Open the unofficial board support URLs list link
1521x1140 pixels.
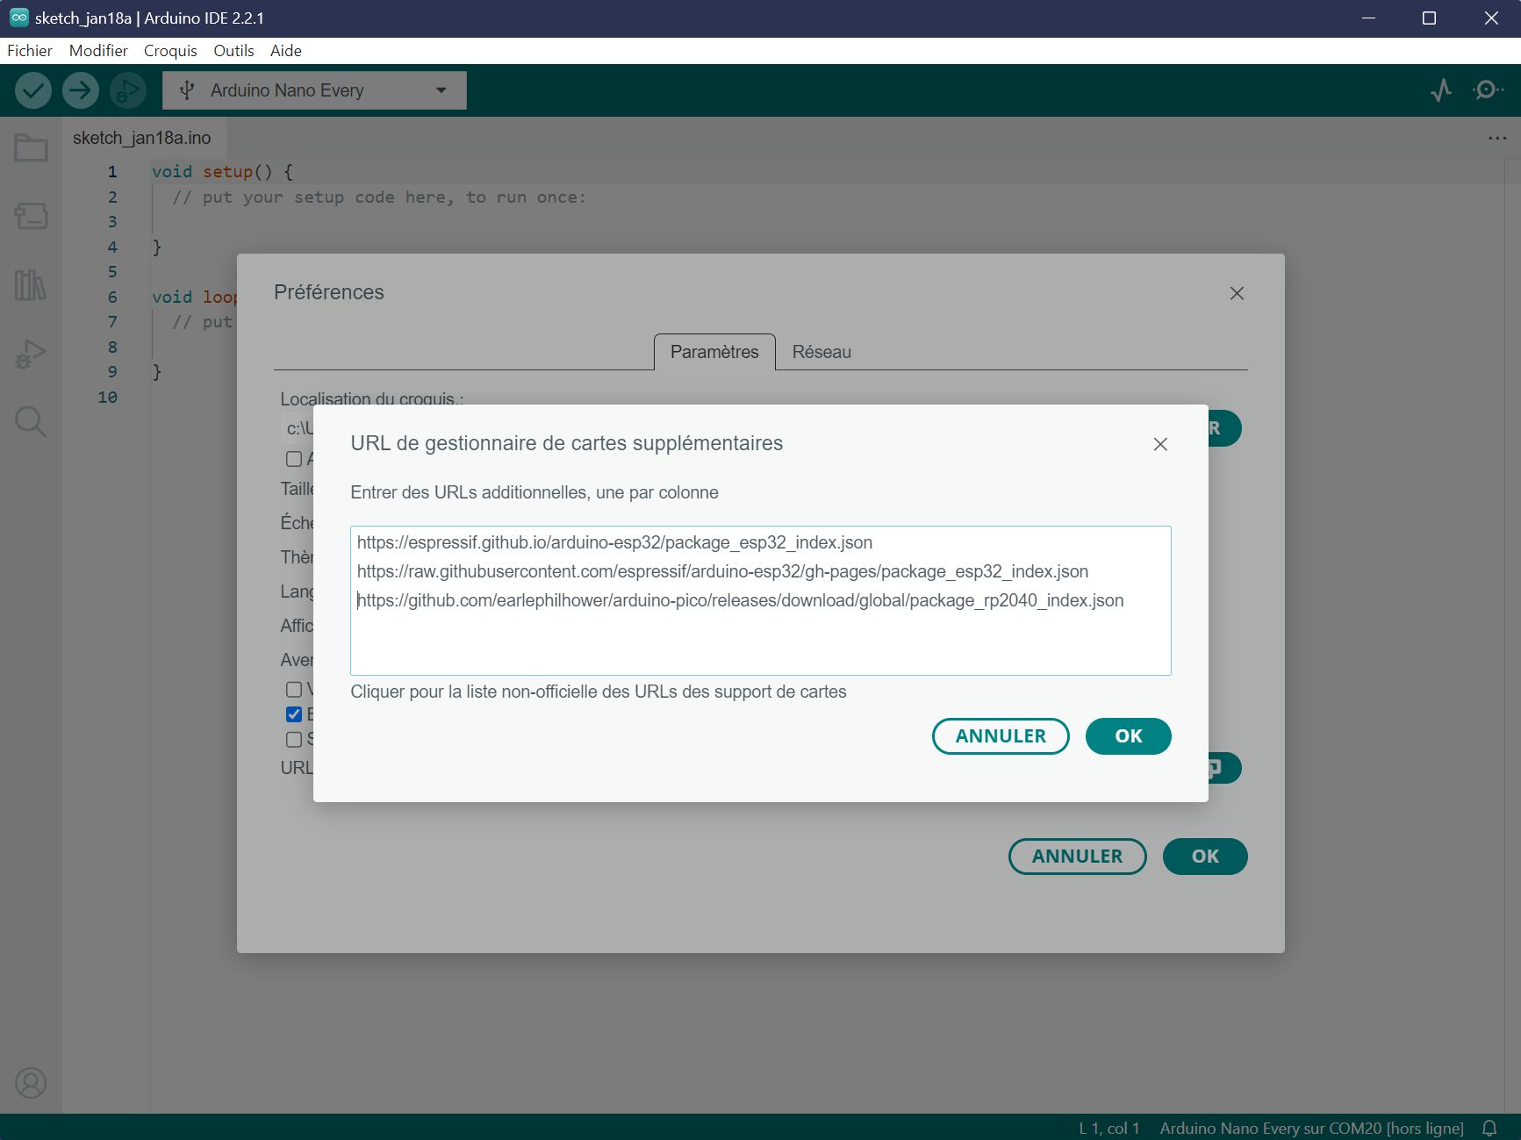[599, 692]
